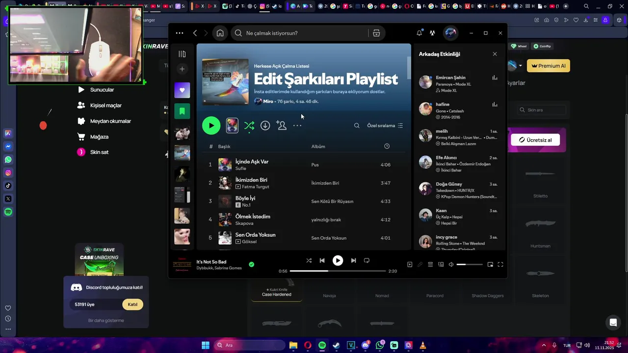Mute the Spotify volume
The width and height of the screenshot is (628, 353).
(451, 265)
